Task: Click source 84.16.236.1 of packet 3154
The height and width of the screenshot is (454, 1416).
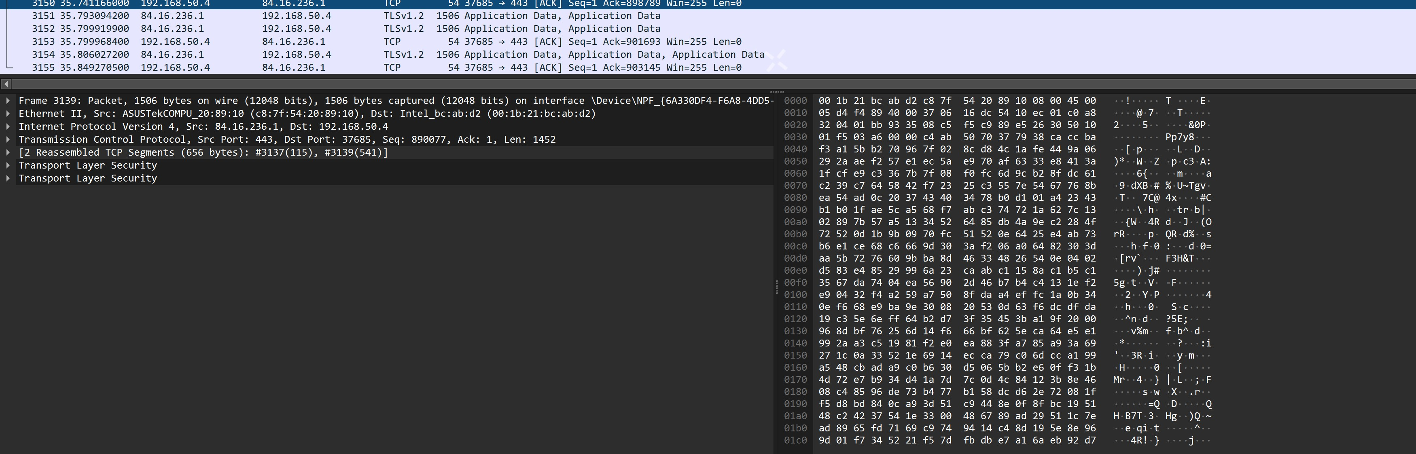Action: (172, 54)
